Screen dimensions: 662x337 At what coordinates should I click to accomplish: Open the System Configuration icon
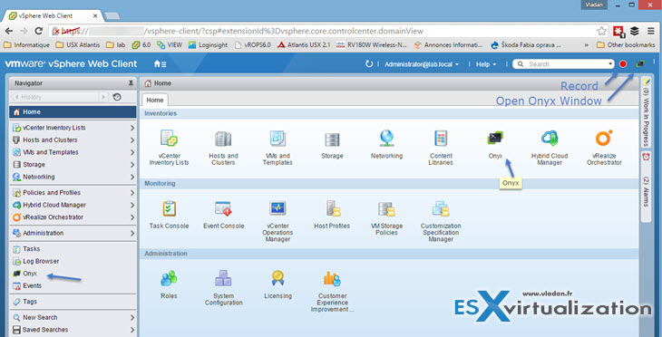click(x=223, y=278)
